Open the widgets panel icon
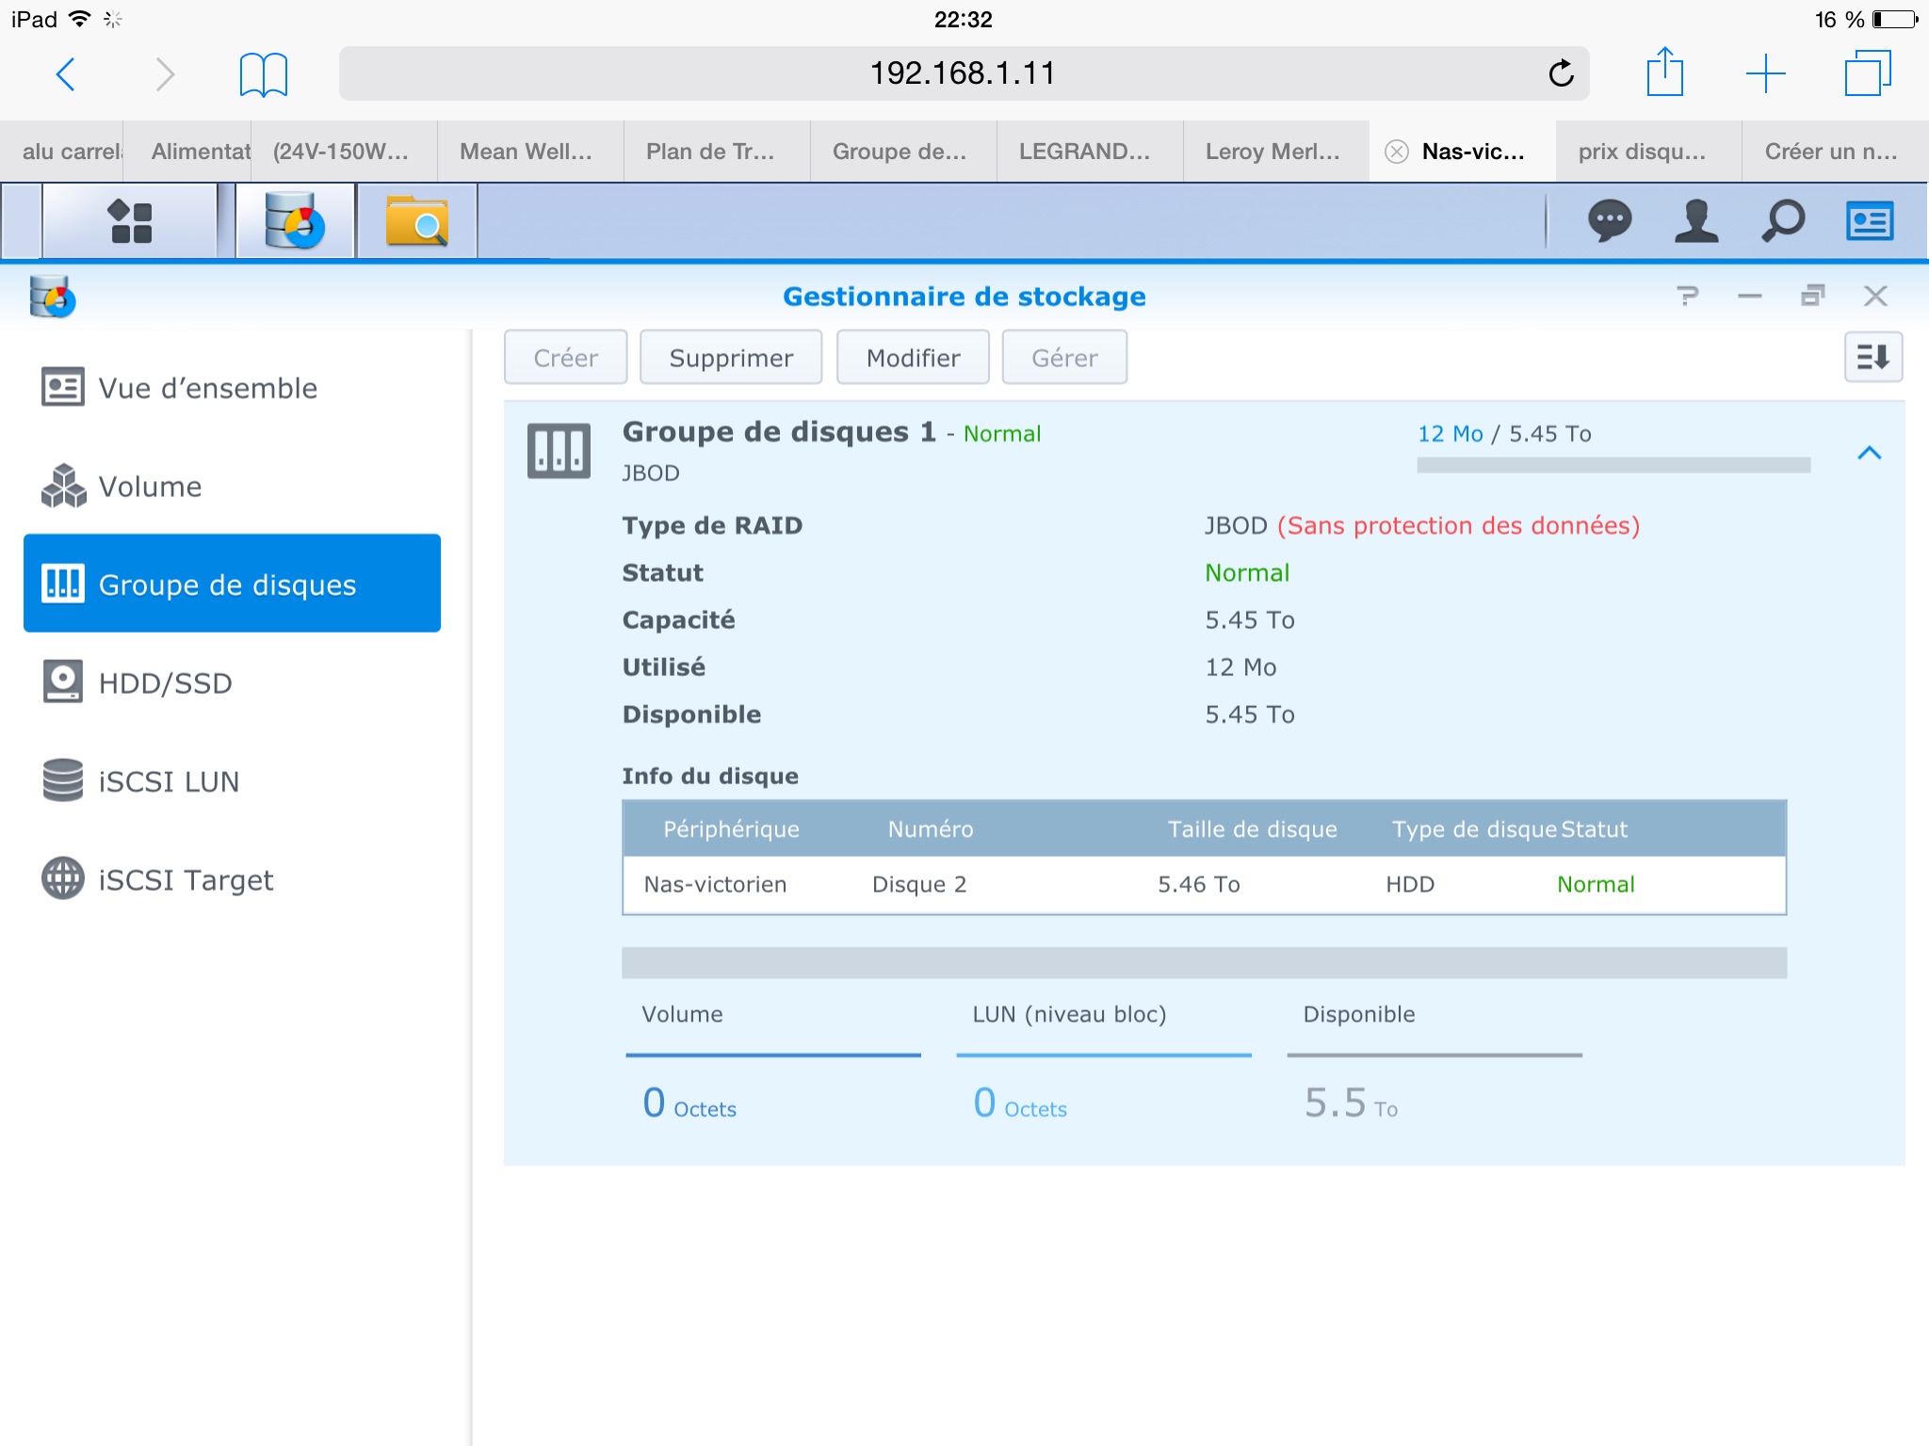This screenshot has width=1929, height=1446. point(1869,222)
